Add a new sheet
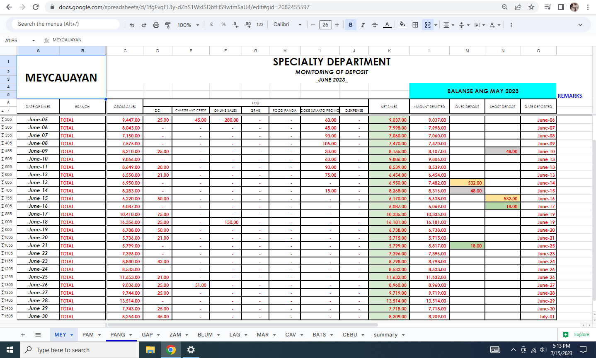Viewport: 596px width, 358px height. tap(23, 335)
